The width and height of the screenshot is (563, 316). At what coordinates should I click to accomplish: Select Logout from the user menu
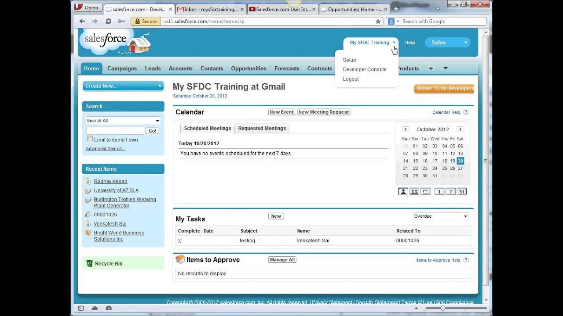click(x=351, y=79)
